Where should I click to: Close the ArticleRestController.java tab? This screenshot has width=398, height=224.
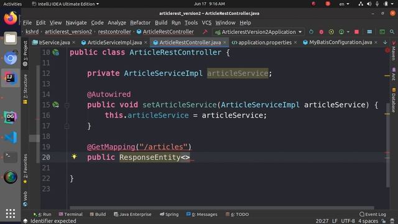224,42
